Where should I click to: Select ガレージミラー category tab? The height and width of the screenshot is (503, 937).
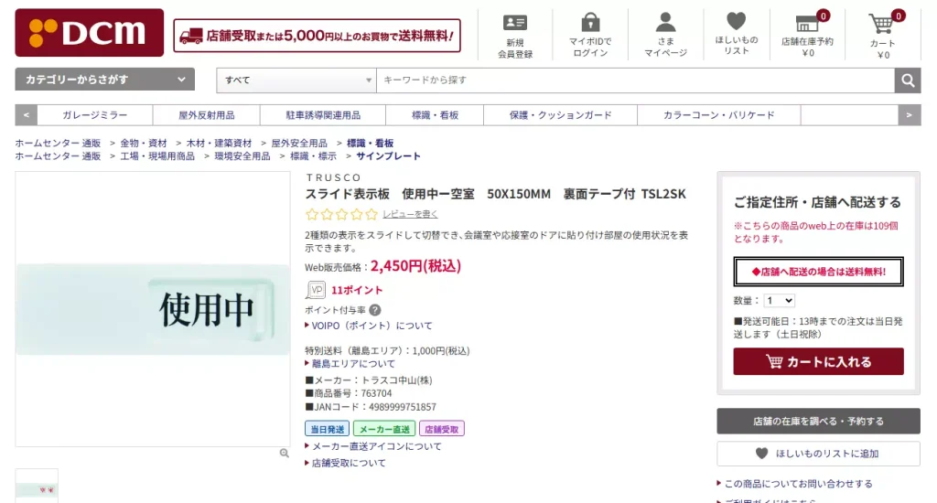[x=94, y=115]
